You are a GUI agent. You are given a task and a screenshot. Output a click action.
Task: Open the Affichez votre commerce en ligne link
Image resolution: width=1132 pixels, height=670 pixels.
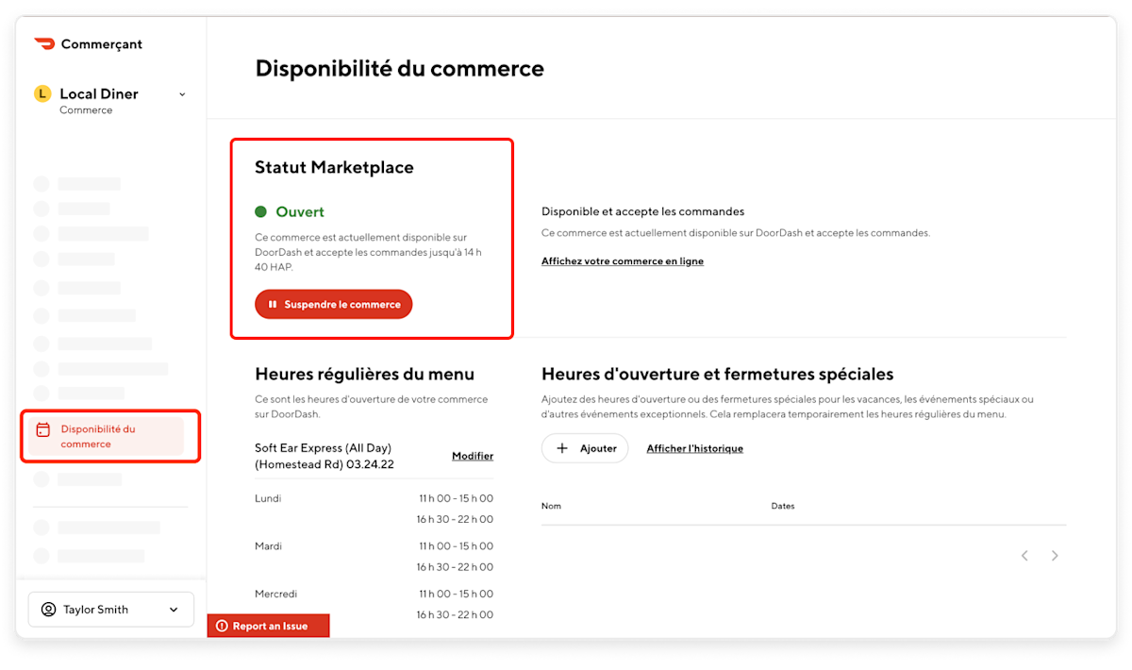pyautogui.click(x=623, y=260)
